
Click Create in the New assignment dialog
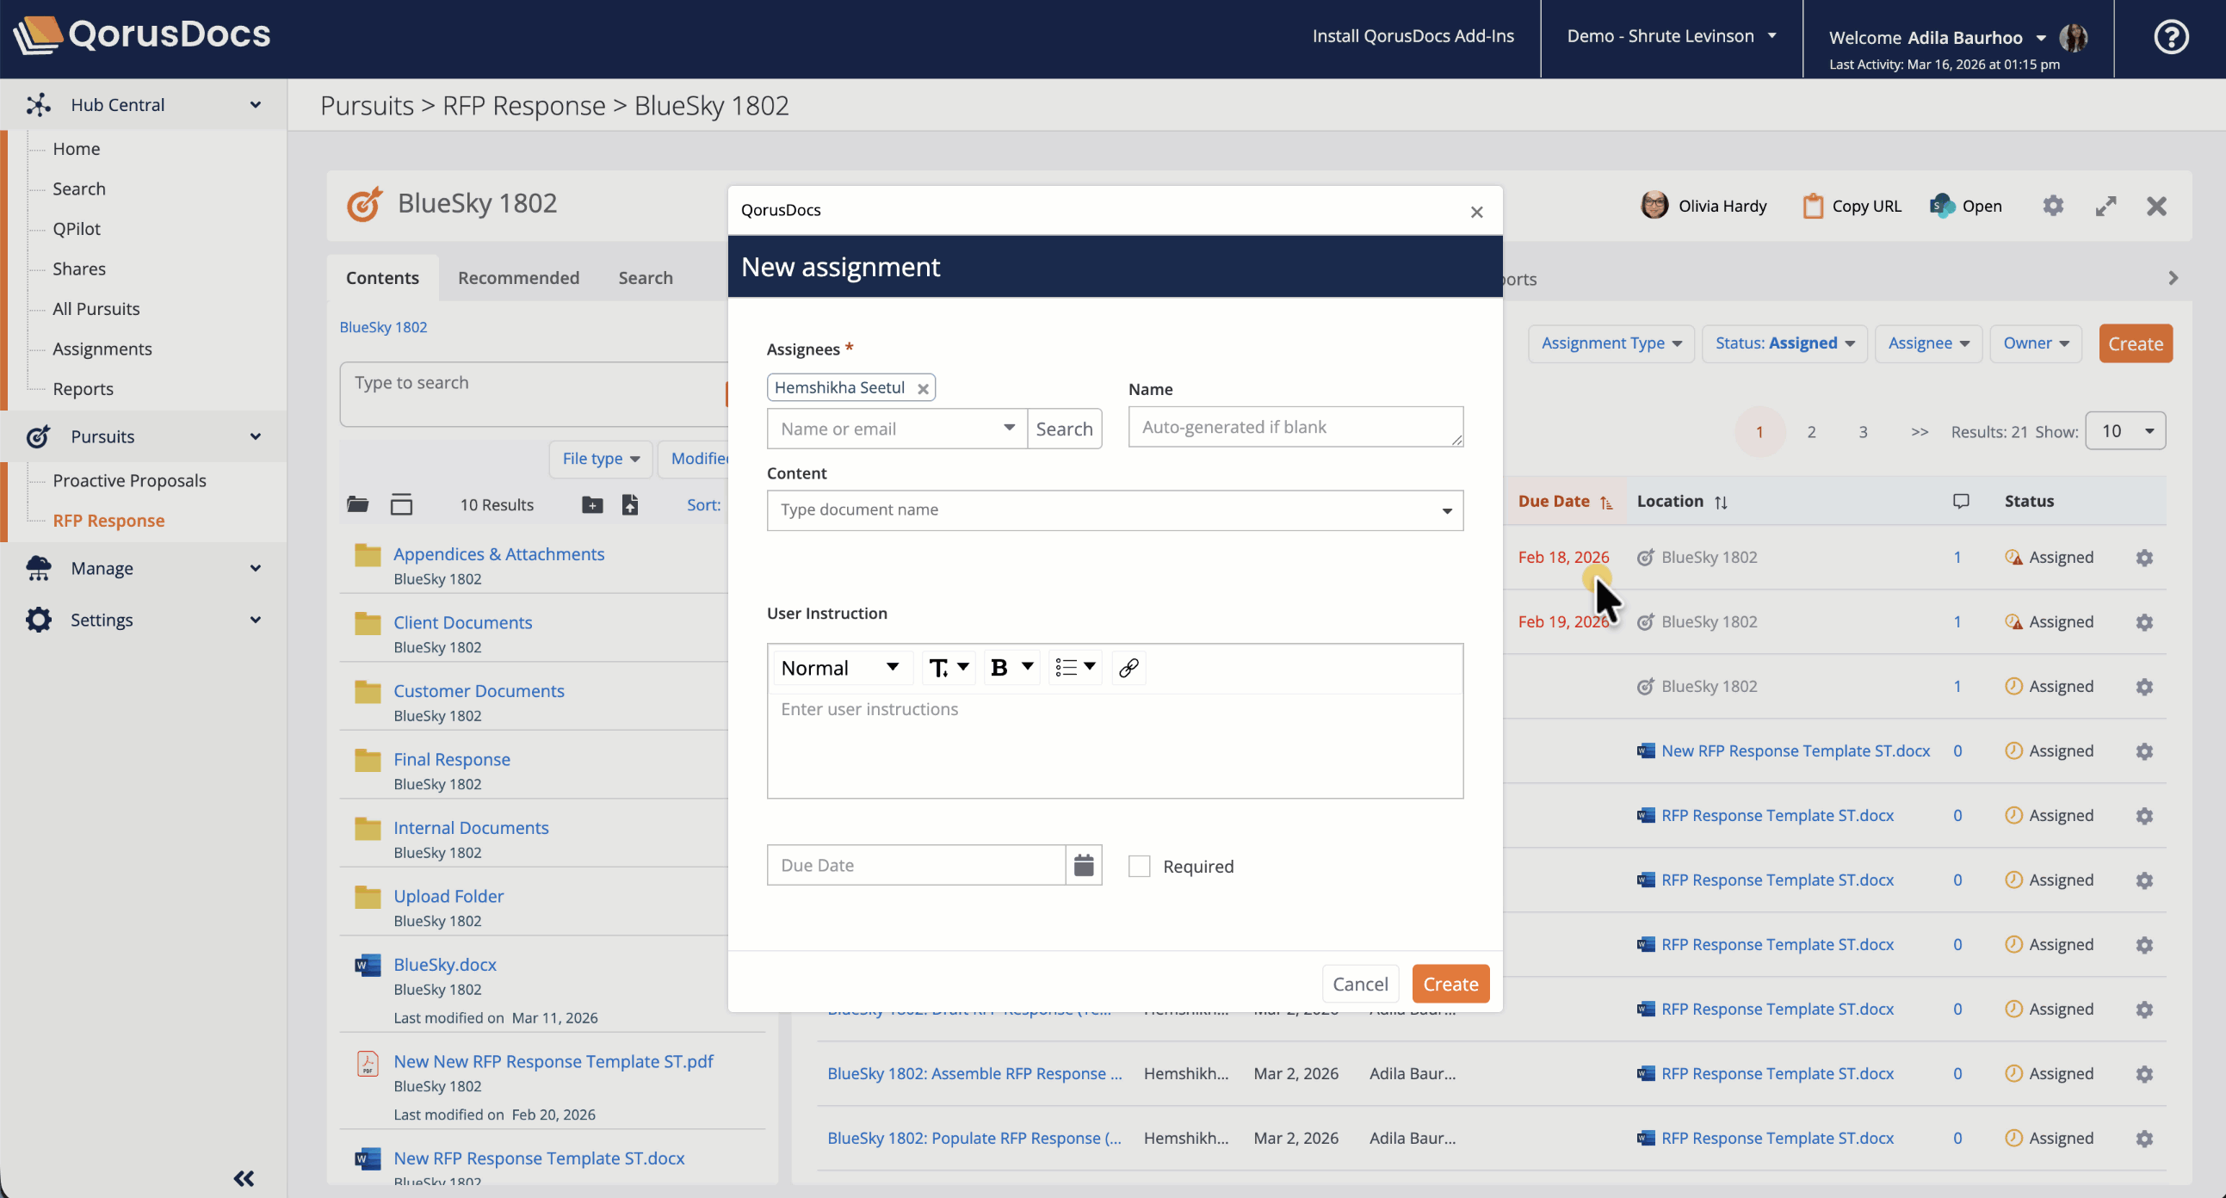(1450, 983)
